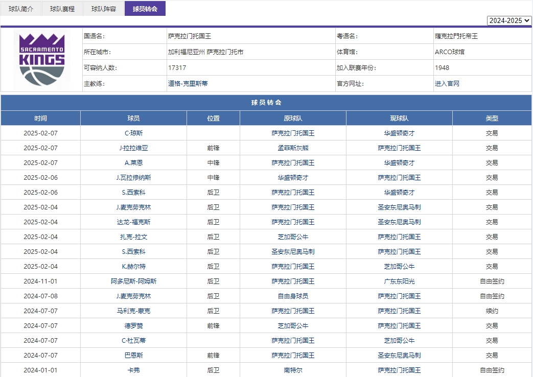This screenshot has width=533, height=377.
Task: Switch to the 球员转会 tab
Action: click(x=145, y=8)
